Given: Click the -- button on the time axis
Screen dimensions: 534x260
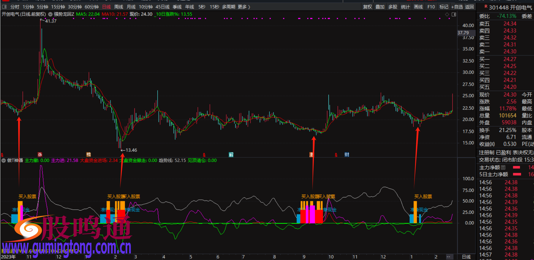Looking at the screenshot, I should pos(448,257).
